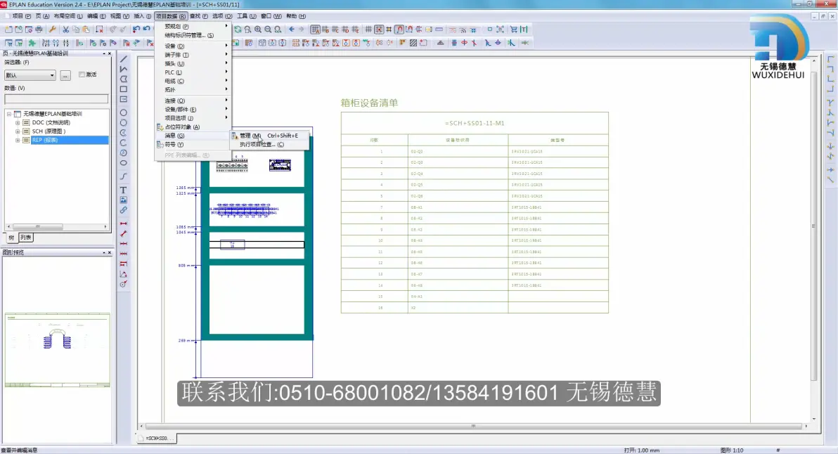
Task: Select the ellipse drawing tool
Action: [124, 163]
